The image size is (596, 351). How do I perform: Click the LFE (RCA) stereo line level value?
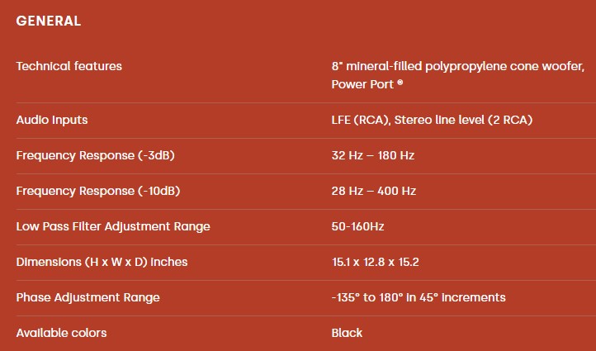[x=432, y=121]
